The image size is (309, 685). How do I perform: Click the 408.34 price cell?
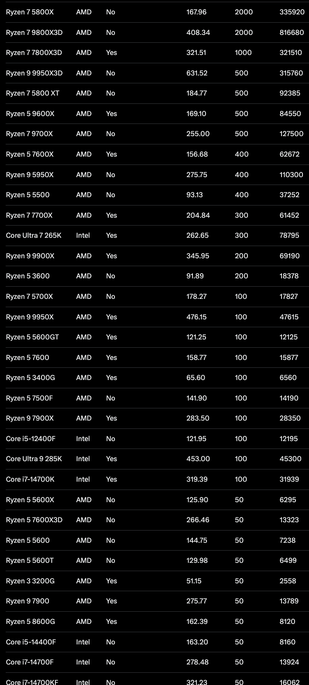(x=198, y=32)
